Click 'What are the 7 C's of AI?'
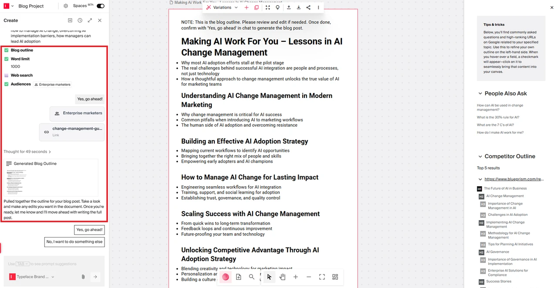554x288 pixels. coord(495,125)
